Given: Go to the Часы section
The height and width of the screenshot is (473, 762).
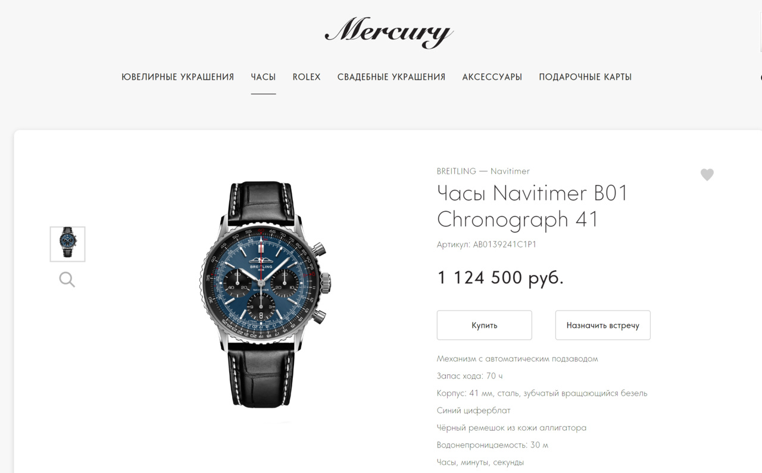Looking at the screenshot, I should (x=263, y=77).
